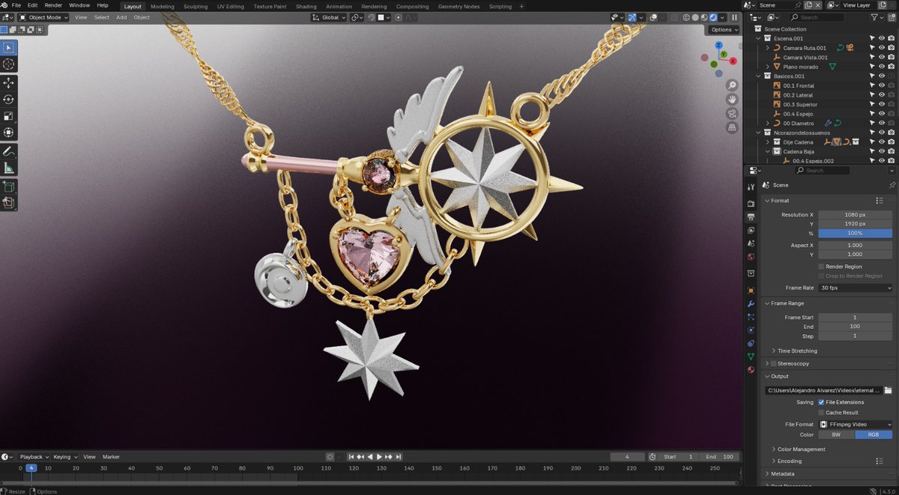Screen dimensions: 899x495
Task: Open the Render properties tab
Action: tap(751, 203)
